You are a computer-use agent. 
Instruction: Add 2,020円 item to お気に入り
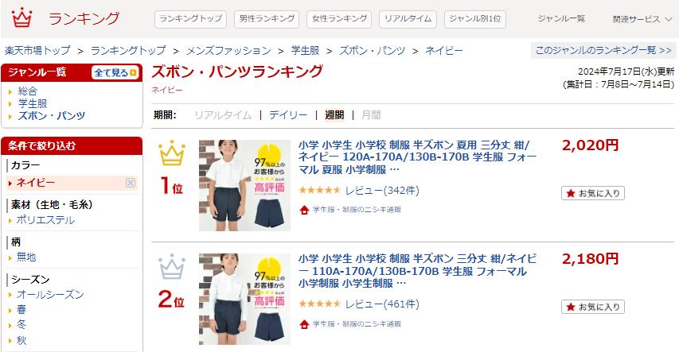pyautogui.click(x=593, y=193)
